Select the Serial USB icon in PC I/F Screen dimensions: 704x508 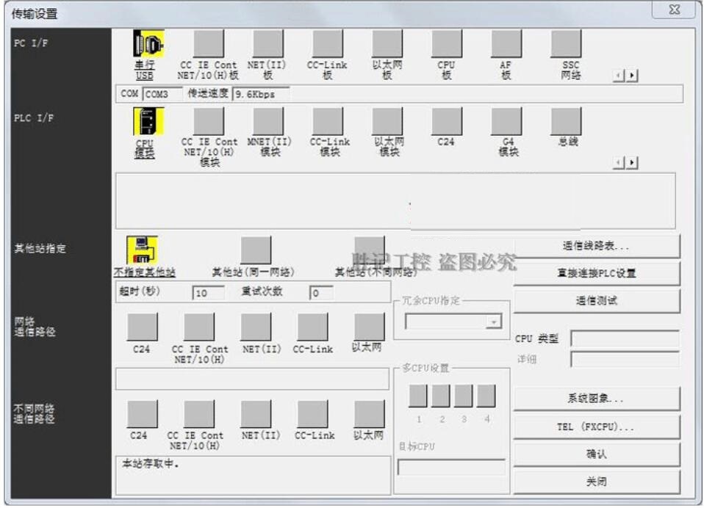(x=148, y=43)
